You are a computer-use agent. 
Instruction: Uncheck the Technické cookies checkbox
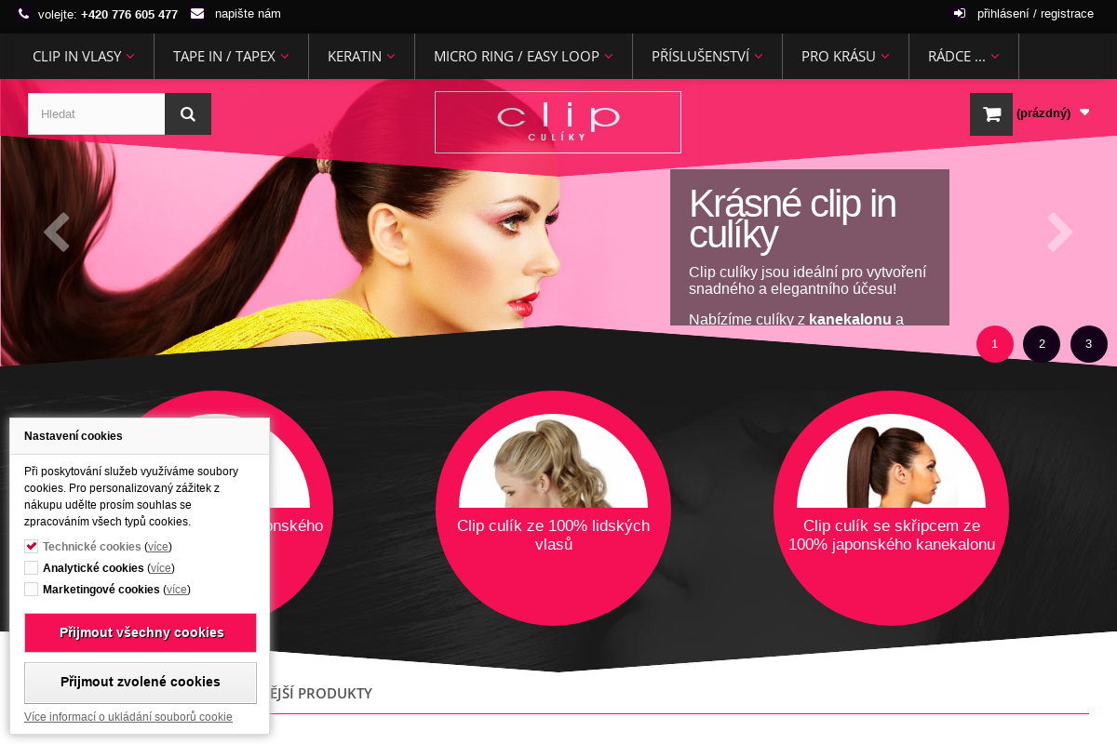[x=31, y=546]
